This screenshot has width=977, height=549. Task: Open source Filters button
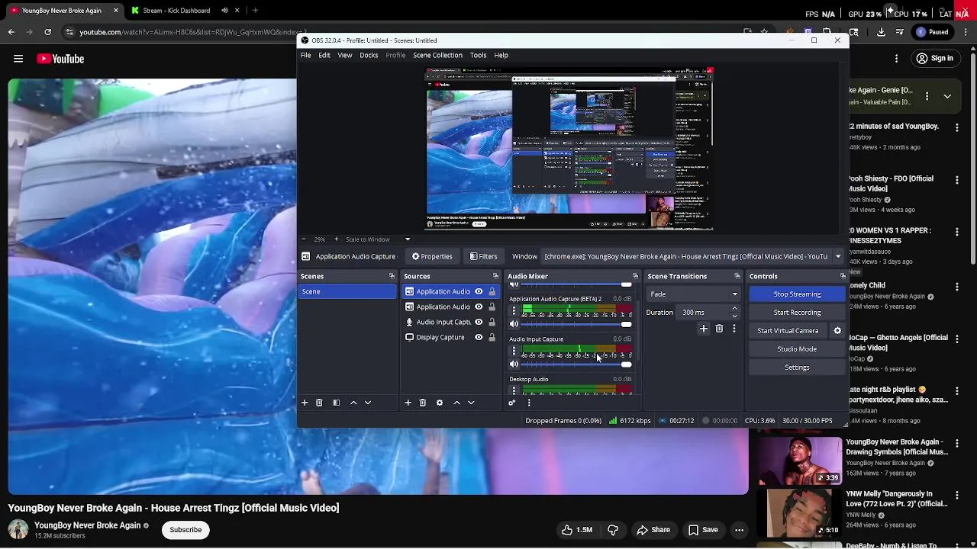click(x=483, y=256)
